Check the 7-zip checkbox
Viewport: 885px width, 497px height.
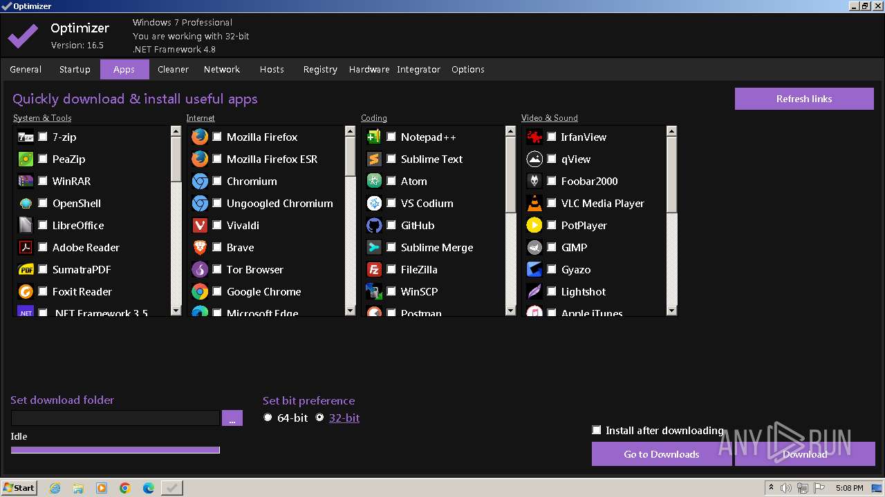coord(43,137)
